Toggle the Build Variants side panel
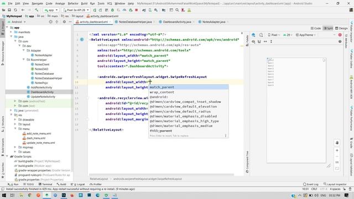Image resolution: width=354 pixels, height=199 pixels. 3,148
